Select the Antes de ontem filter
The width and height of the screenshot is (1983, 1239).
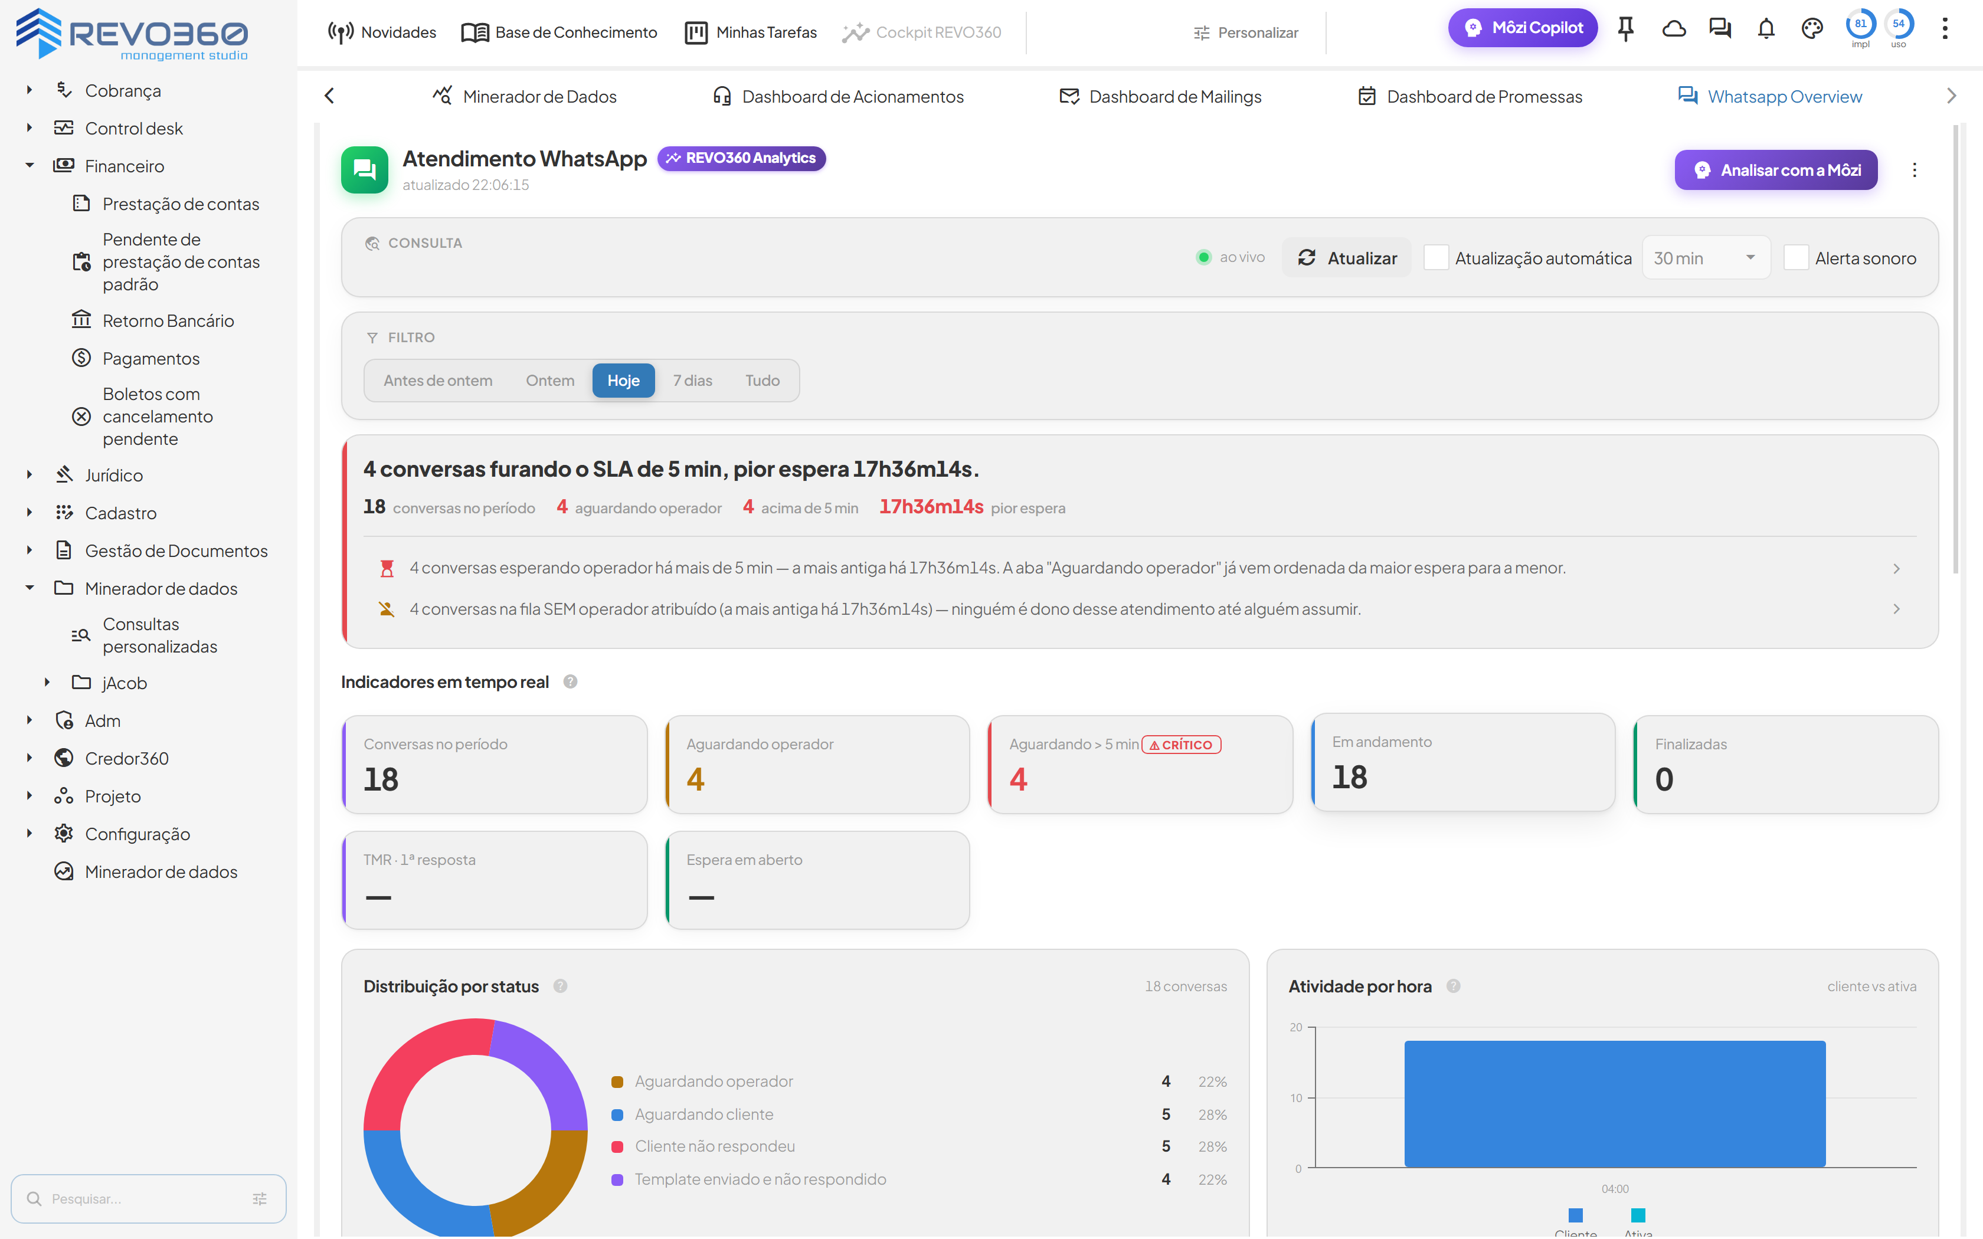point(437,380)
